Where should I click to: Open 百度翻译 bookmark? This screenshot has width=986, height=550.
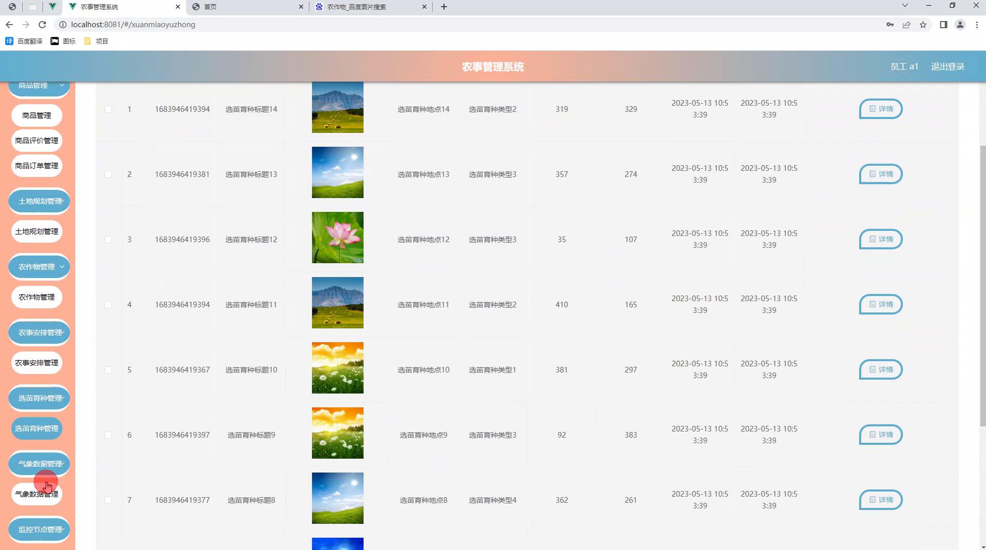(24, 41)
